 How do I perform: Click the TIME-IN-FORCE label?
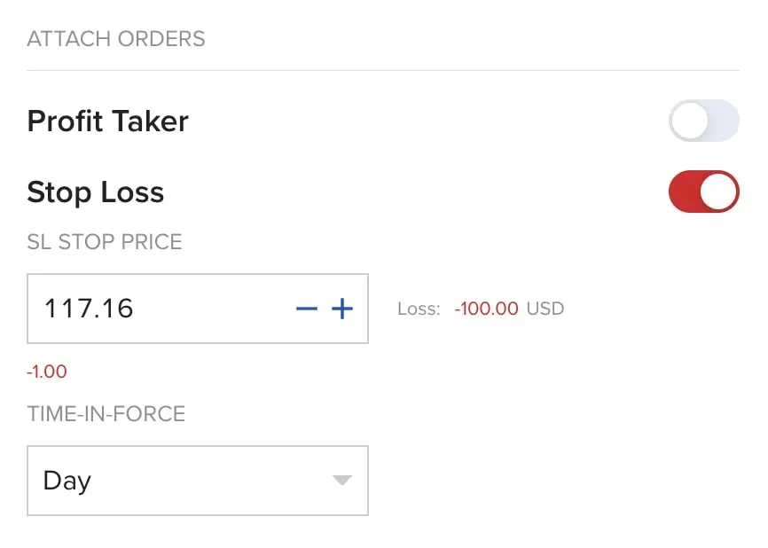click(x=106, y=413)
